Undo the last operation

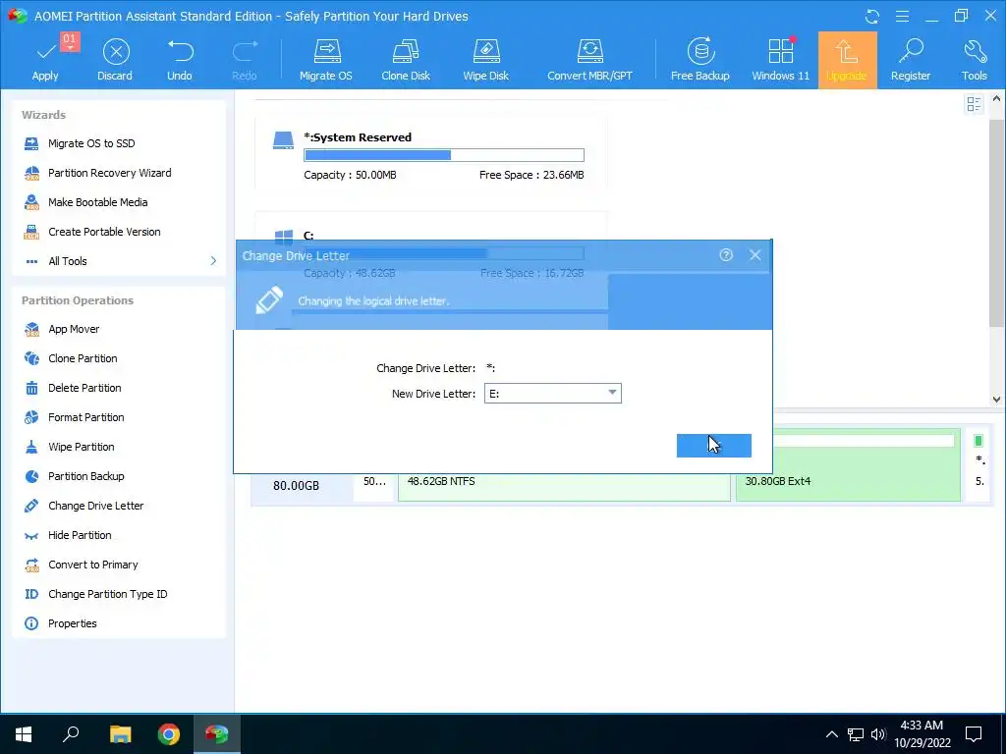(180, 59)
